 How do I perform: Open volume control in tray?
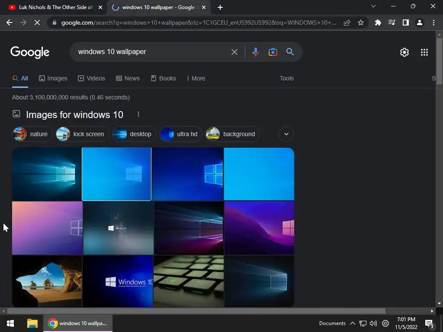pos(373,323)
